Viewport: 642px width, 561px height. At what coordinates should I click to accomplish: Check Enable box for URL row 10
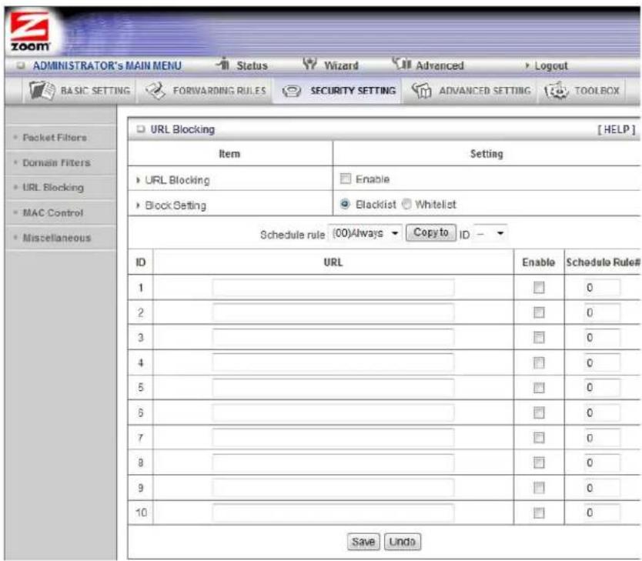pos(539,513)
